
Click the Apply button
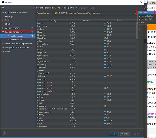tap(136, 134)
